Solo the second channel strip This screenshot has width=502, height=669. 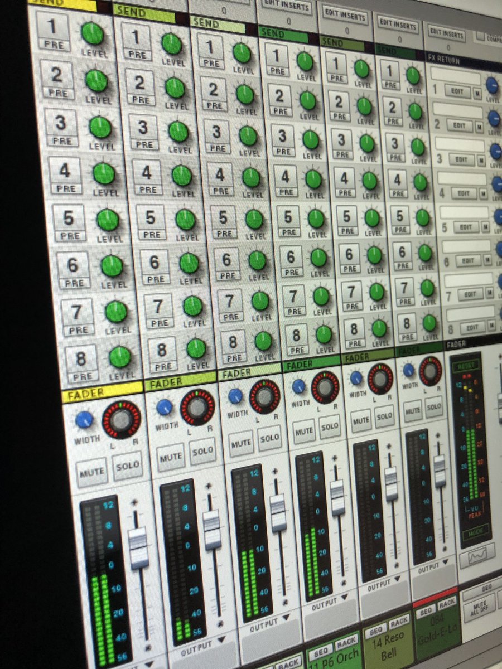pyautogui.click(x=201, y=452)
